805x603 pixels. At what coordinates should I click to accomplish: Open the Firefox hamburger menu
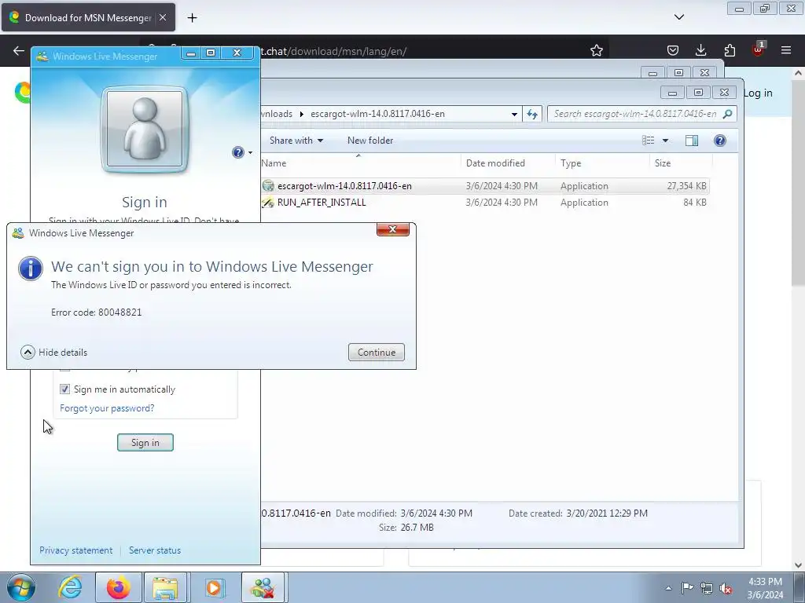pyautogui.click(x=786, y=50)
